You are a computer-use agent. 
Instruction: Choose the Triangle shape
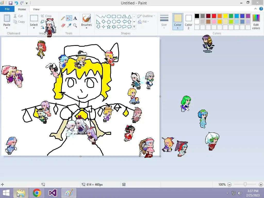pos(129,16)
